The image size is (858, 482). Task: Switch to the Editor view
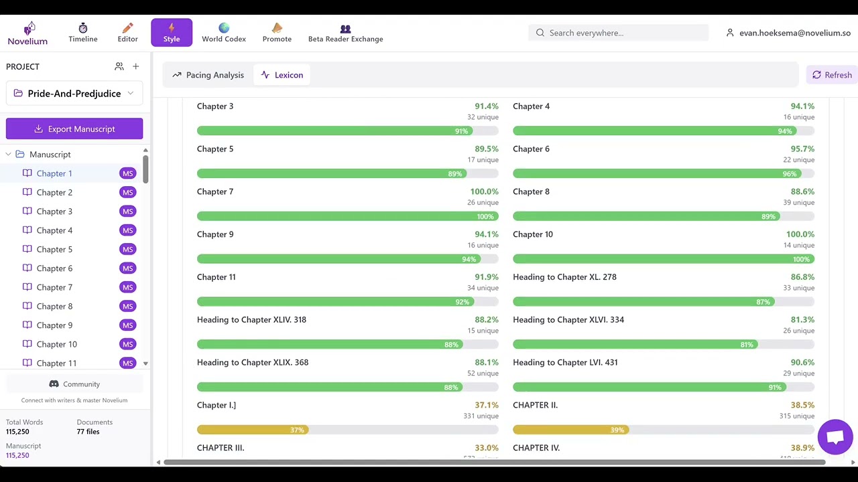pyautogui.click(x=127, y=33)
